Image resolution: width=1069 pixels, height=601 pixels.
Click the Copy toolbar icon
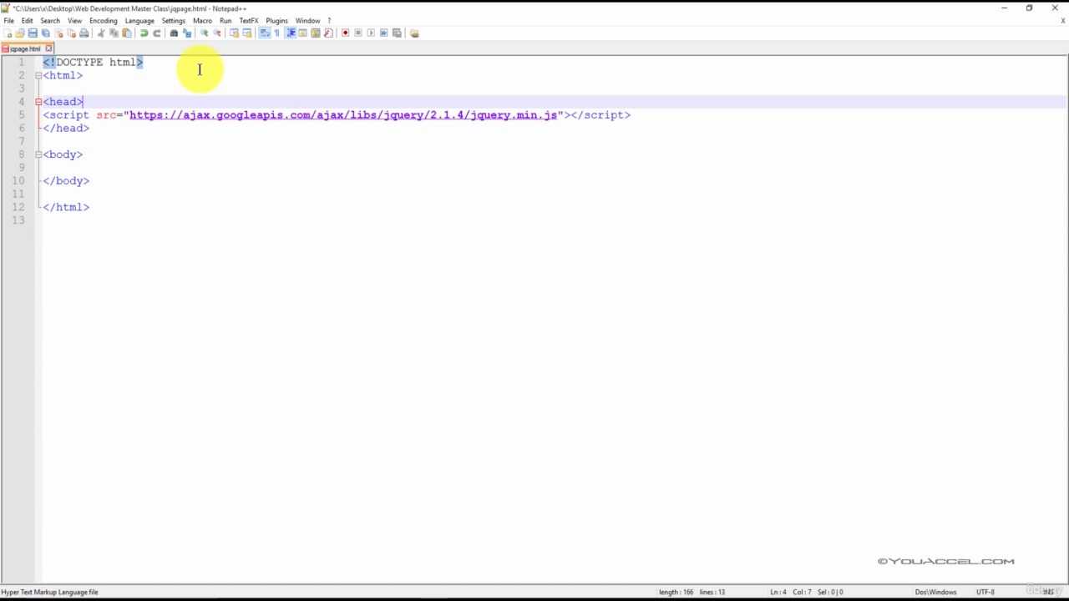[114, 33]
